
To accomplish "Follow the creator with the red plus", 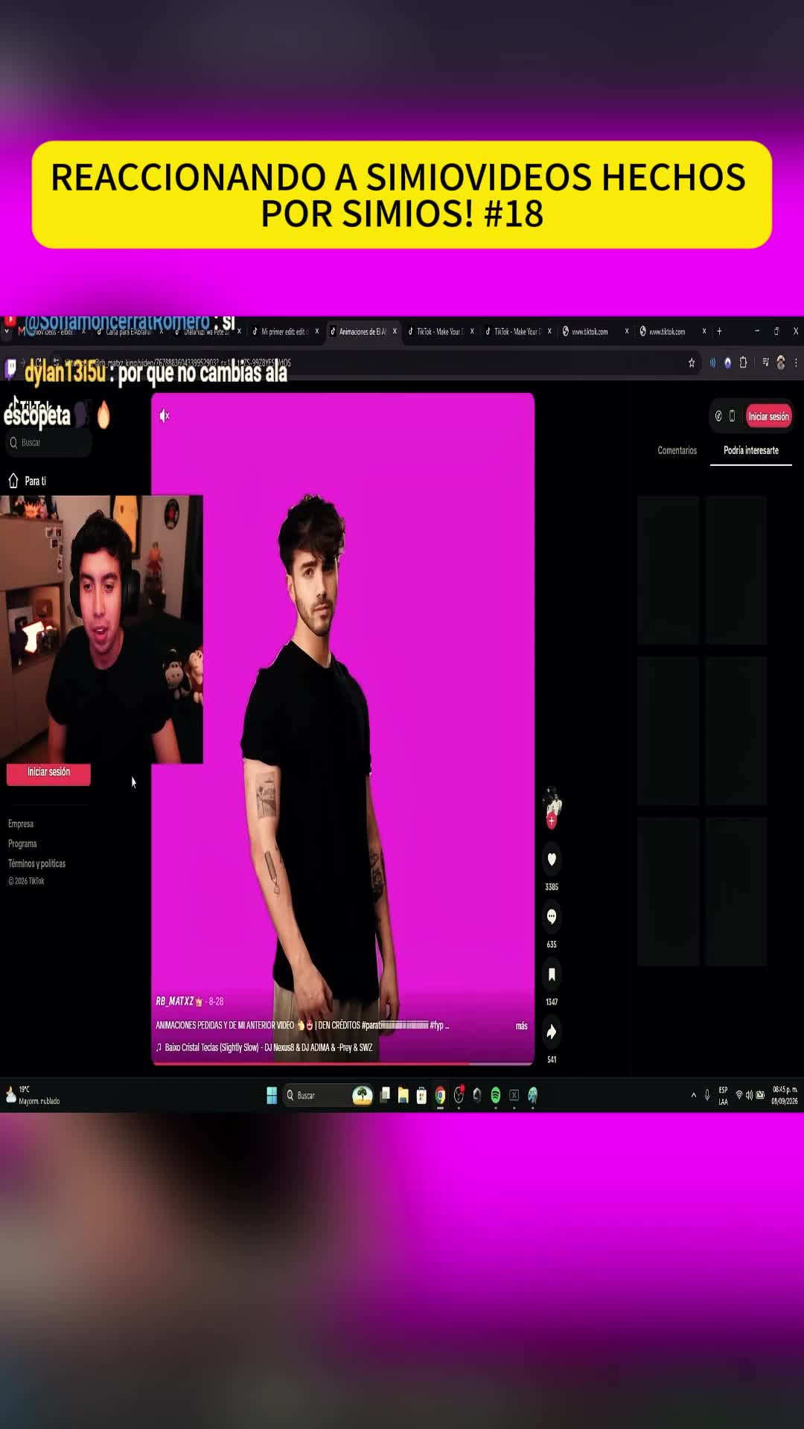I will pos(552,822).
